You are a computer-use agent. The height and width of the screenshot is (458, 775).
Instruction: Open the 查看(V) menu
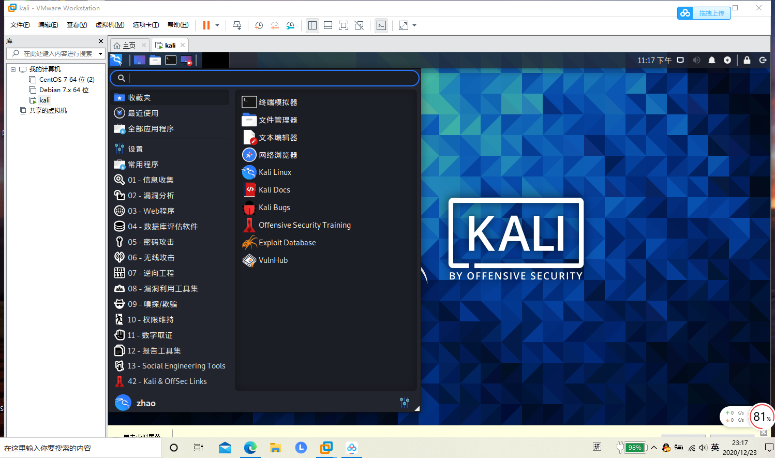tap(77, 25)
